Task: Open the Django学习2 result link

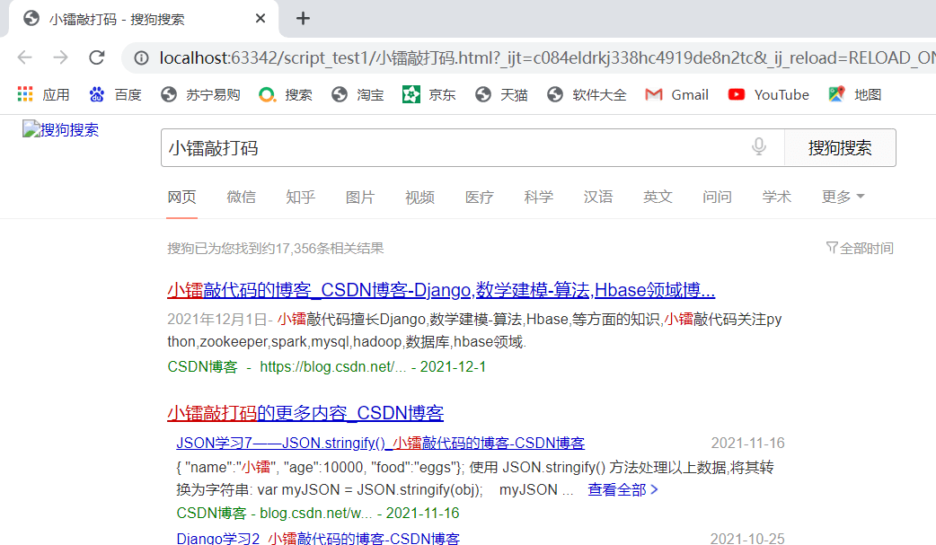Action: (318, 539)
